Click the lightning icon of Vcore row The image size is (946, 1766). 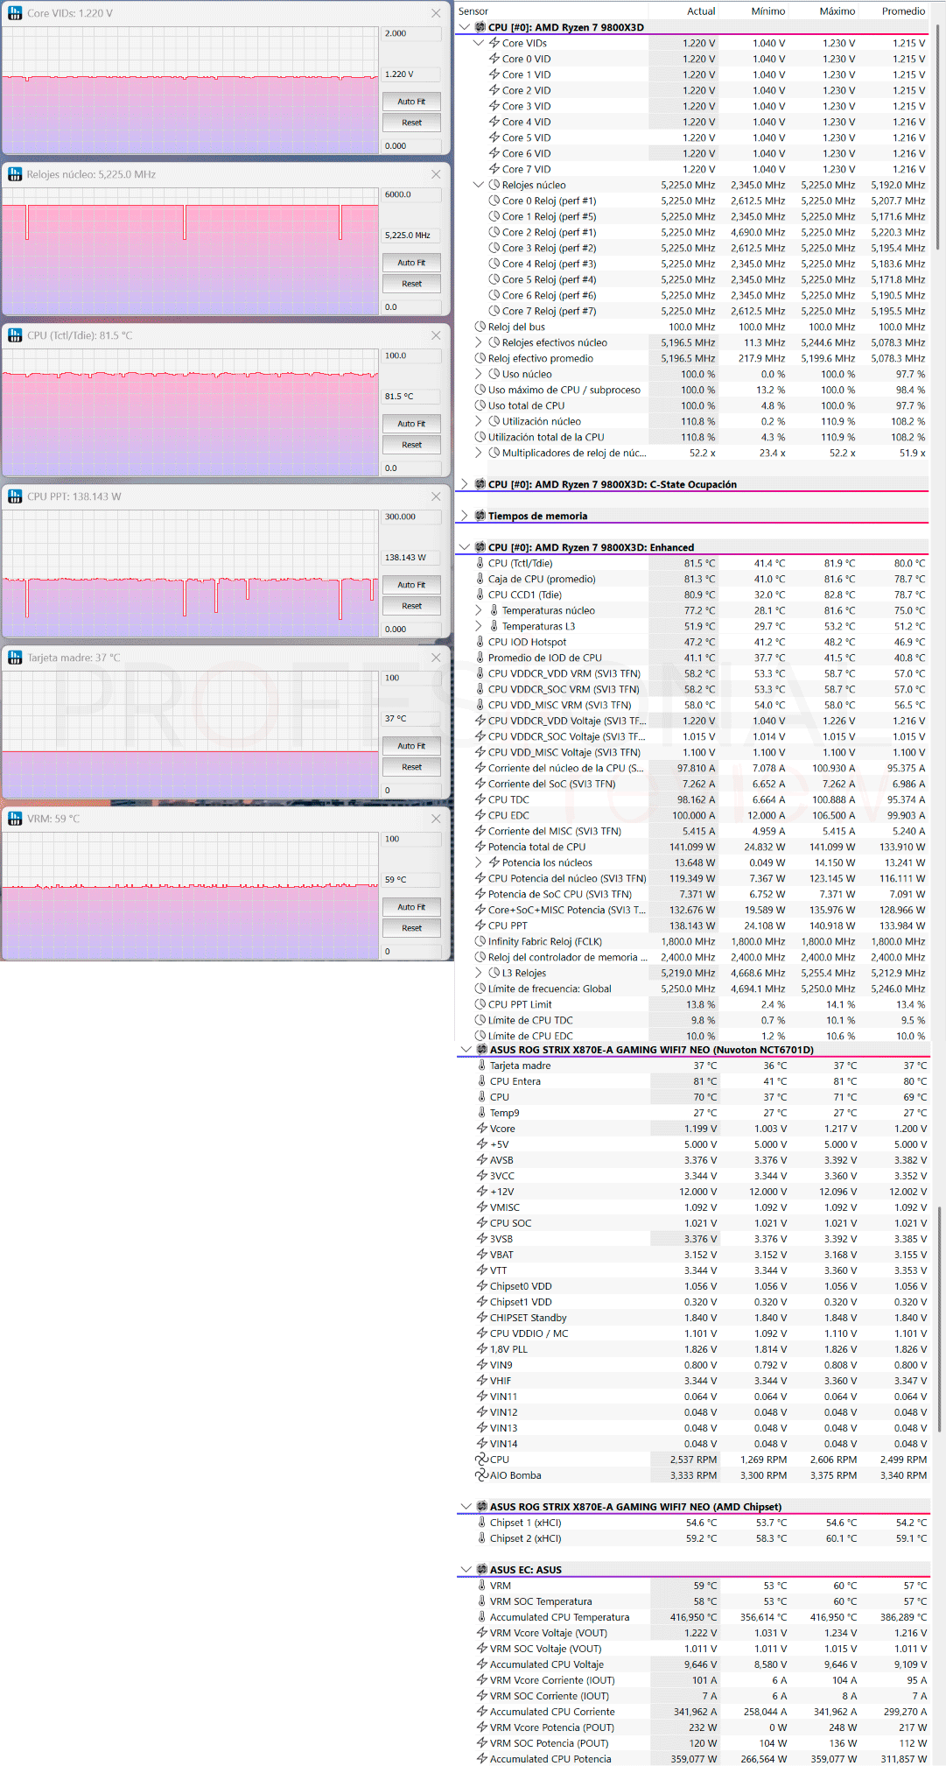[x=482, y=1129]
